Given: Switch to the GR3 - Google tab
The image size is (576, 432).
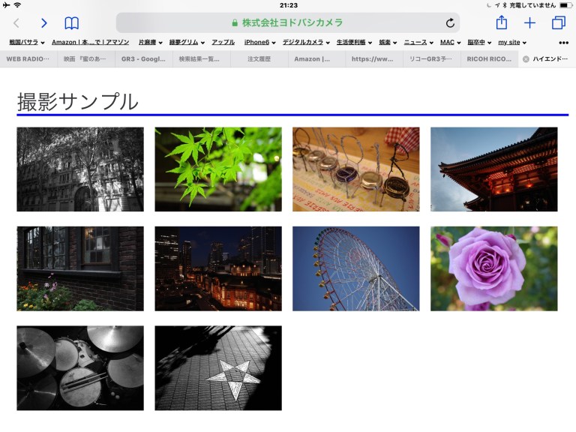Looking at the screenshot, I should coord(143,58).
